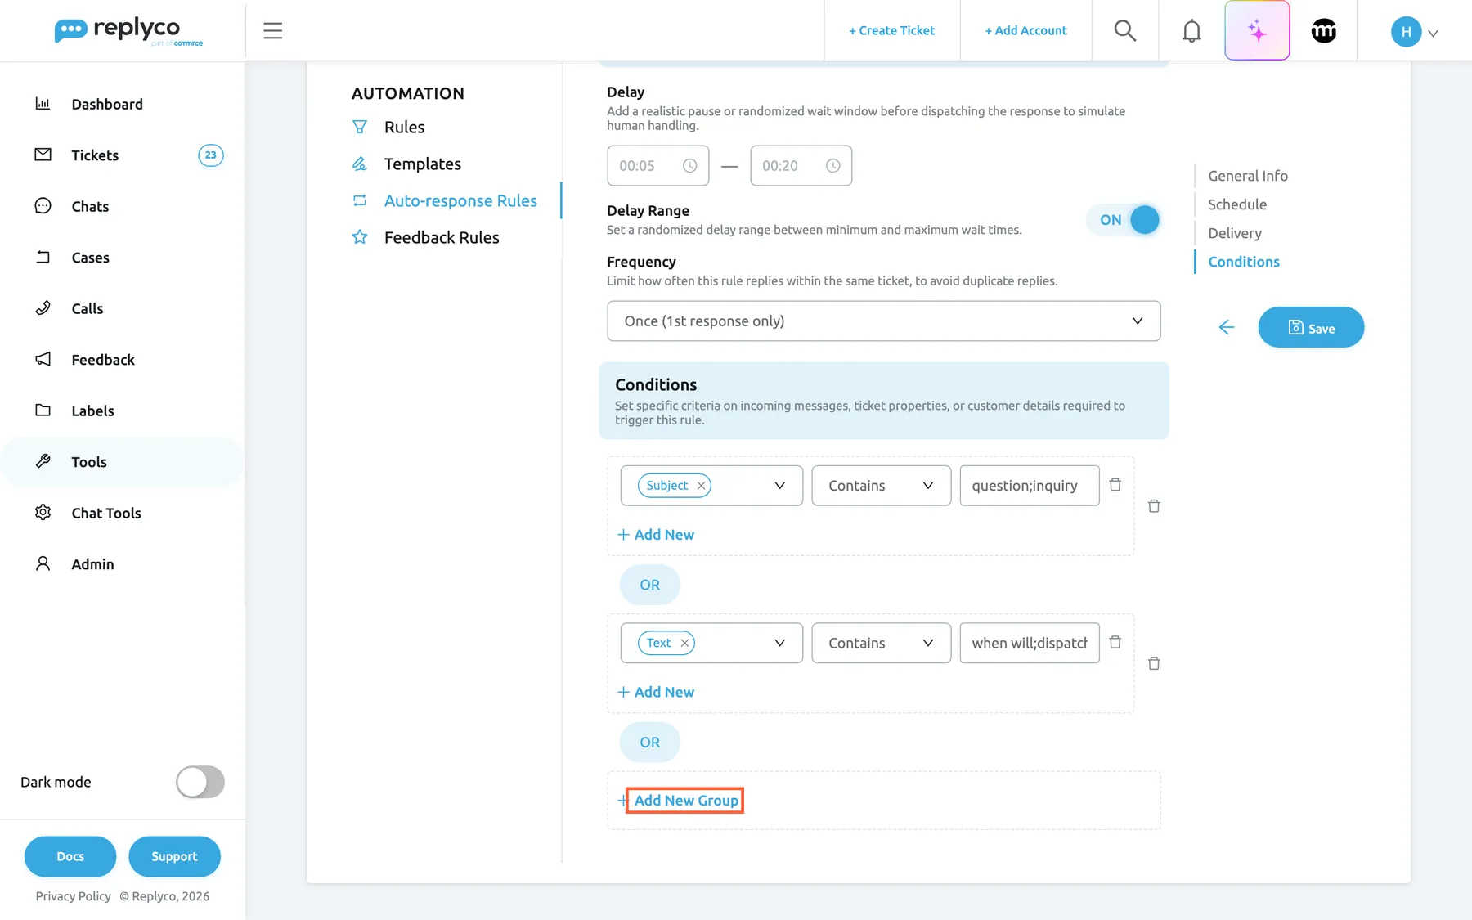This screenshot has width=1472, height=920.
Task: Click + Add Account
Action: (1025, 30)
